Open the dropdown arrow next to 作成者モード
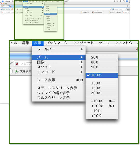The width and height of the screenshot is (140, 145). pos(91,12)
